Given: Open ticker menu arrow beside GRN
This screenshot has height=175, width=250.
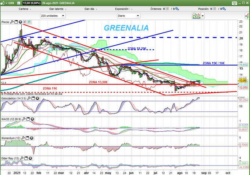Looking at the screenshot, I should pyautogui.click(x=6, y=3).
